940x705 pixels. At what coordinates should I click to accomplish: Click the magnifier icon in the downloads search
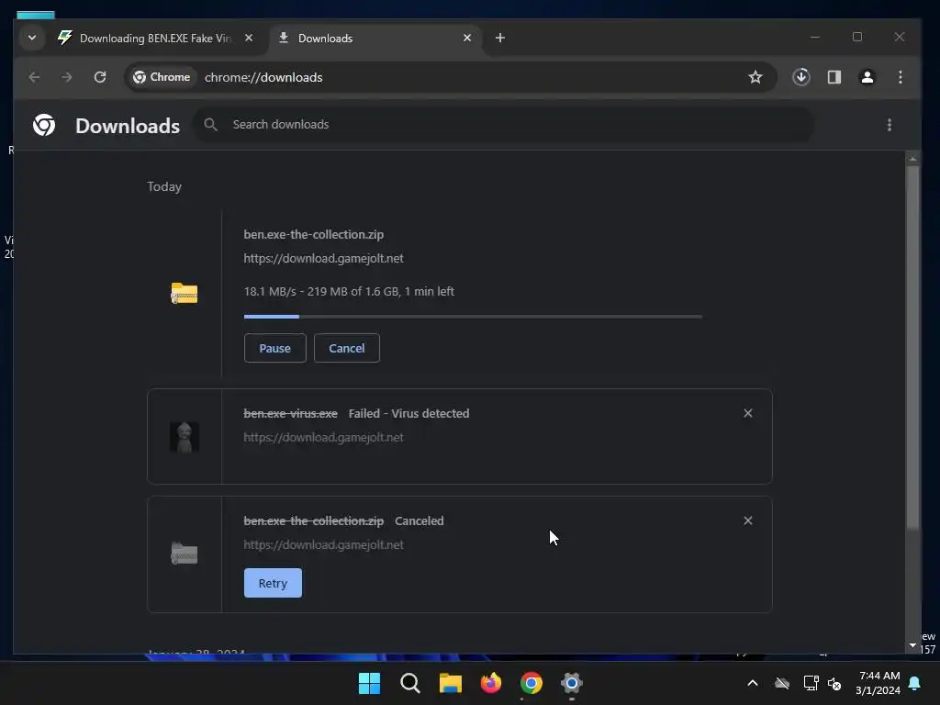click(210, 125)
